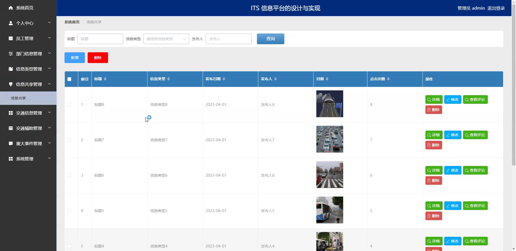Collapse the 信息共享管理 menu chevron
Image resolution: width=516 pixels, height=251 pixels.
[x=49, y=84]
